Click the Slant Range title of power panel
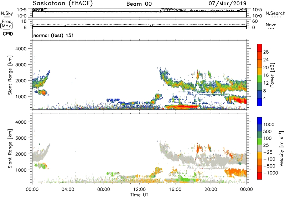The width and height of the screenshot is (285, 197). [10, 75]
